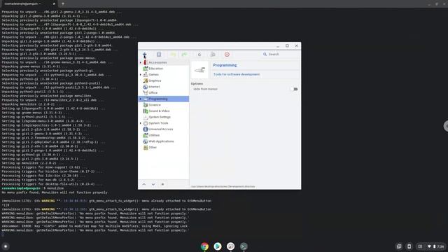
Task: Select the Other category
Action: pos(163,148)
